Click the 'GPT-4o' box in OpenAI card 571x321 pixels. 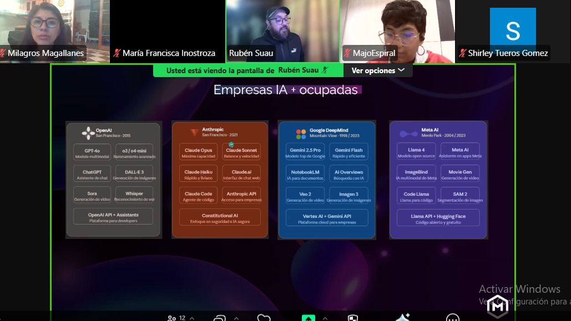pyautogui.click(x=92, y=153)
